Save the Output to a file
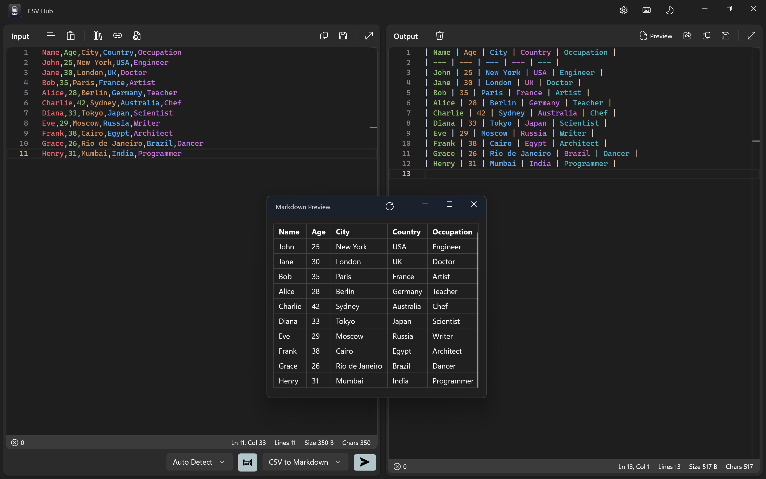Viewport: 766px width, 479px height. 726,36
